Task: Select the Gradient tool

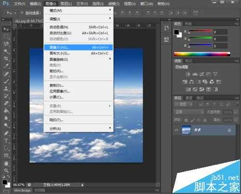Action: 6,110
